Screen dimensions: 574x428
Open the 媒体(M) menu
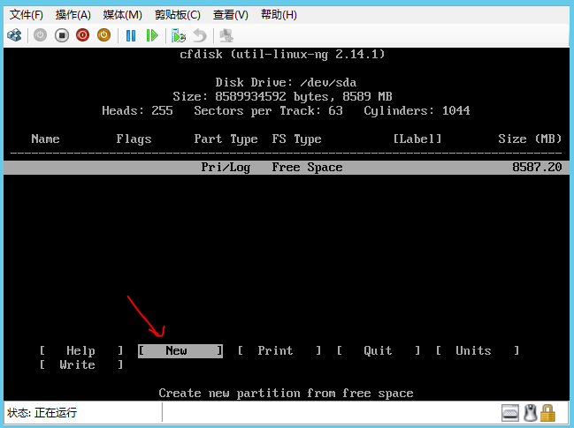tap(122, 15)
